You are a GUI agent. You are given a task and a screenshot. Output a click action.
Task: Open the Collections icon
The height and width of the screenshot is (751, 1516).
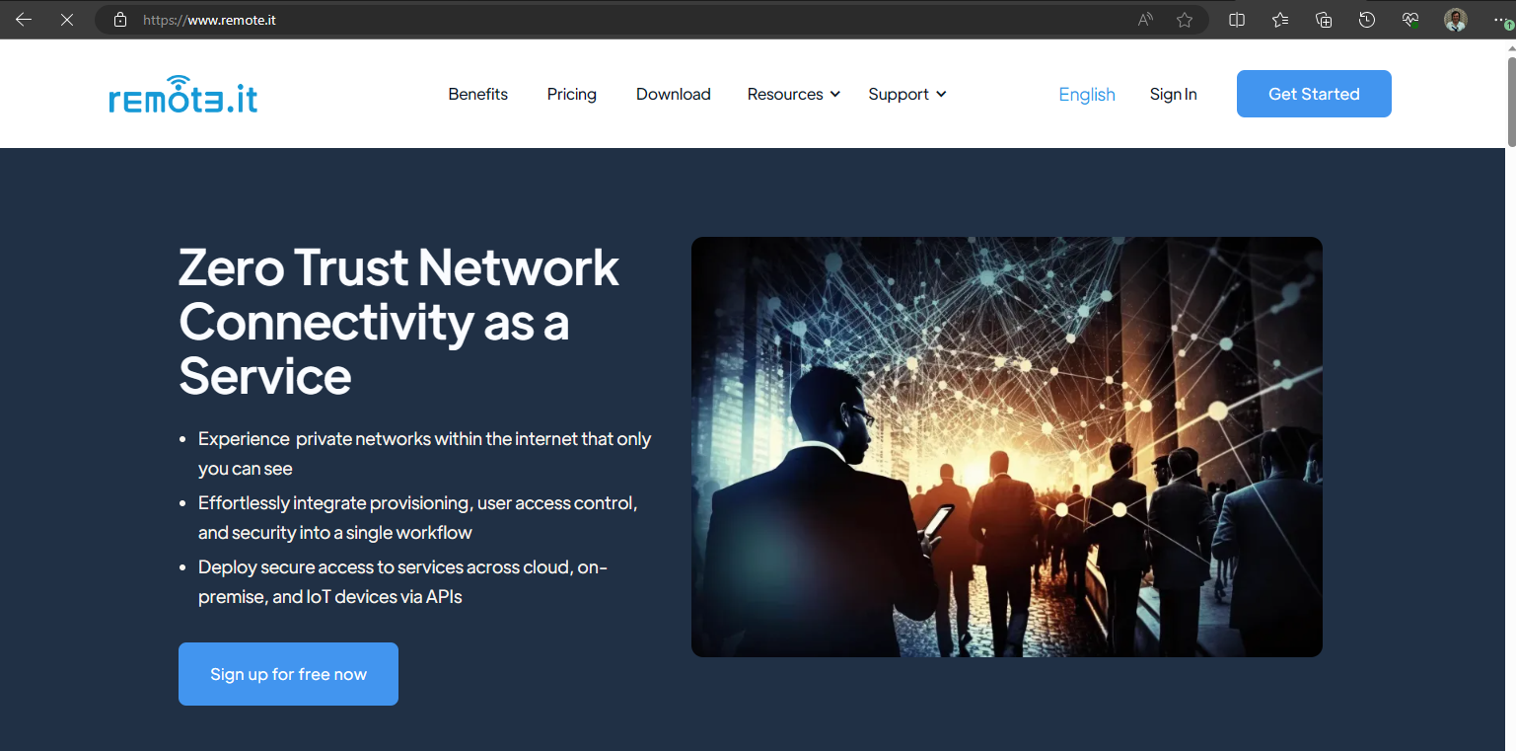click(1324, 19)
